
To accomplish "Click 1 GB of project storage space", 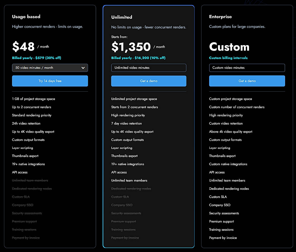I will click(x=33, y=99).
